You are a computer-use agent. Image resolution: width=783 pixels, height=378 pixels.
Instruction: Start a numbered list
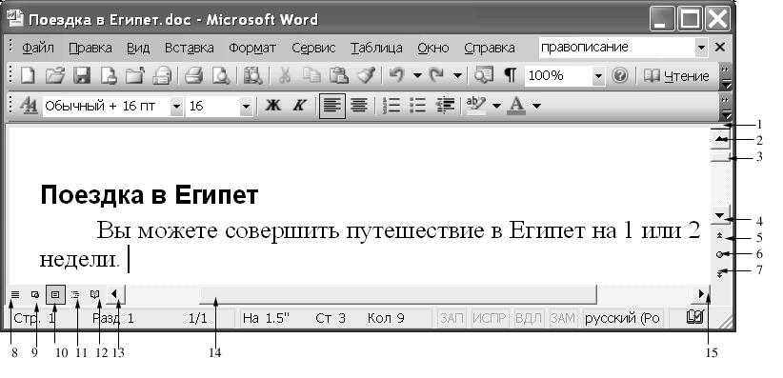(391, 106)
